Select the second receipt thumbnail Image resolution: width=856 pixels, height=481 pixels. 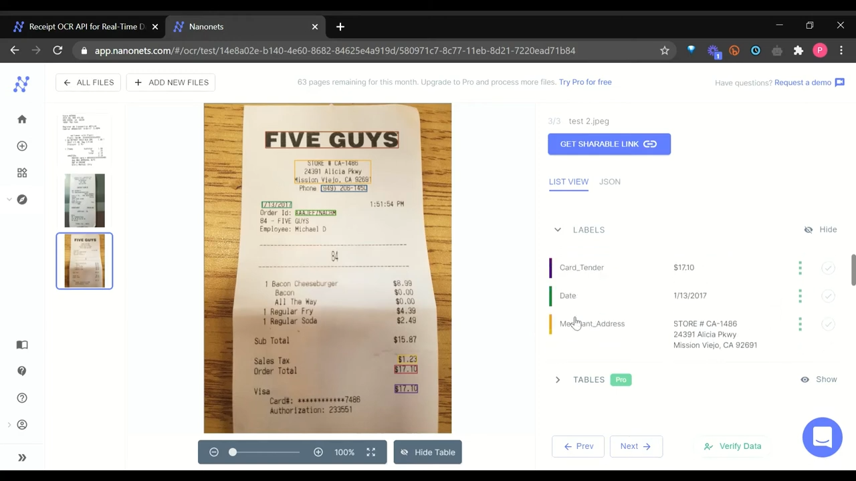84,200
